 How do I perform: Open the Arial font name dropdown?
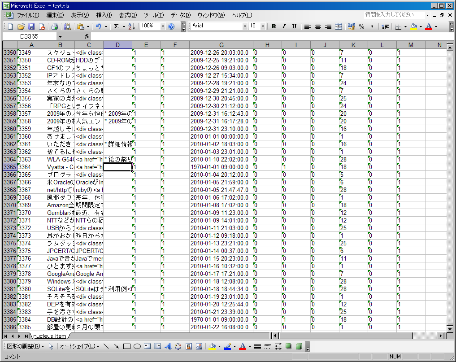[x=245, y=26]
